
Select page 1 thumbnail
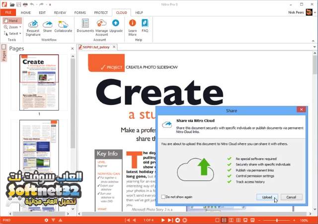pyautogui.click(x=39, y=82)
